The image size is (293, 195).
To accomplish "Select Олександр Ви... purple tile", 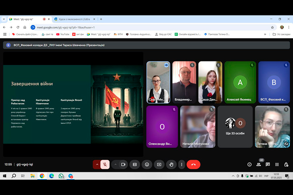I will click(162, 127).
